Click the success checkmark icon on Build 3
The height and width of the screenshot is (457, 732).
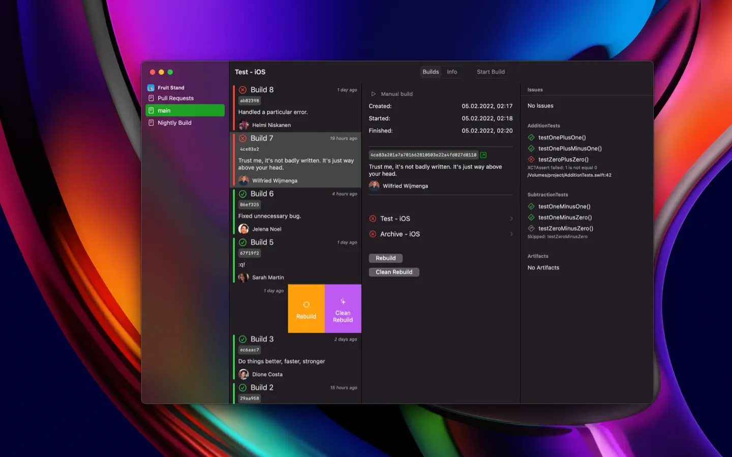click(x=242, y=339)
